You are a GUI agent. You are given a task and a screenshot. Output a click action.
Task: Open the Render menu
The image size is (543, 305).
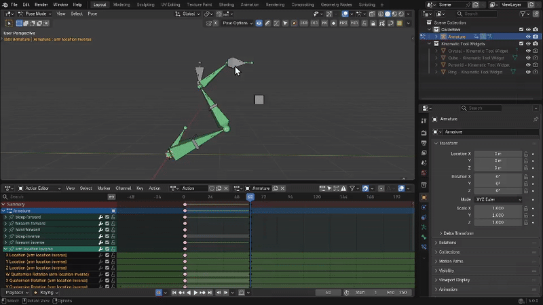click(41, 4)
